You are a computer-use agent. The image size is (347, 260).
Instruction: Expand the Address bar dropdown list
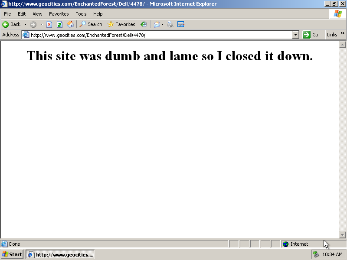296,35
